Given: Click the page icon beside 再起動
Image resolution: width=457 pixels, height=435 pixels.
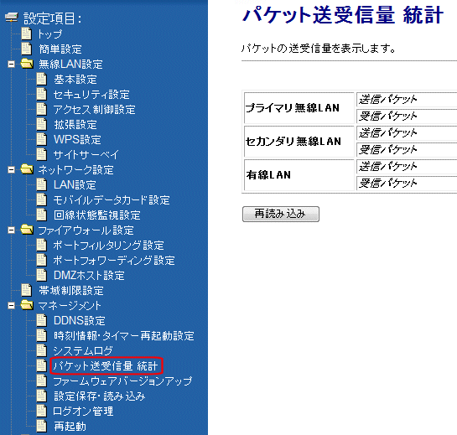Looking at the screenshot, I should click(x=42, y=426).
